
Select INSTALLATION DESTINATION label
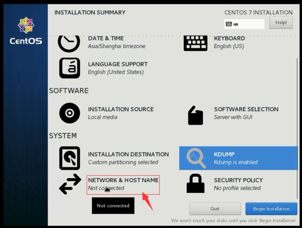pos(128,154)
